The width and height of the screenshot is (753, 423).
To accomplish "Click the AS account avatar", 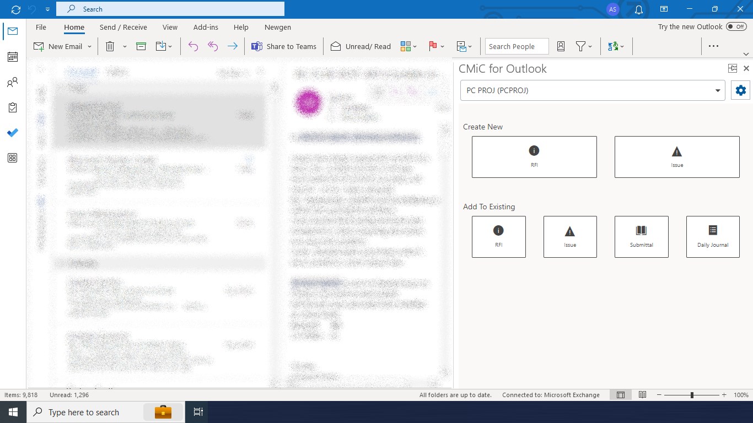I will 612,9.
